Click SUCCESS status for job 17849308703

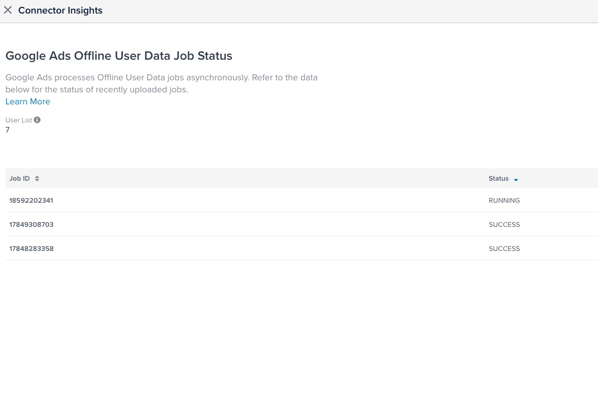coord(504,224)
